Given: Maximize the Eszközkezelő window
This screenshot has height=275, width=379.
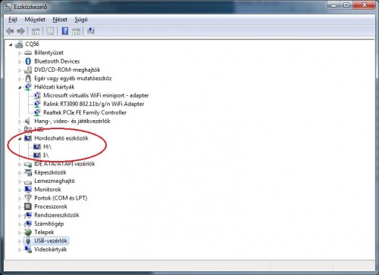Looking at the screenshot, I should [x=346, y=5].
